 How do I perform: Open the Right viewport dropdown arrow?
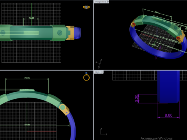pos(102,72)
